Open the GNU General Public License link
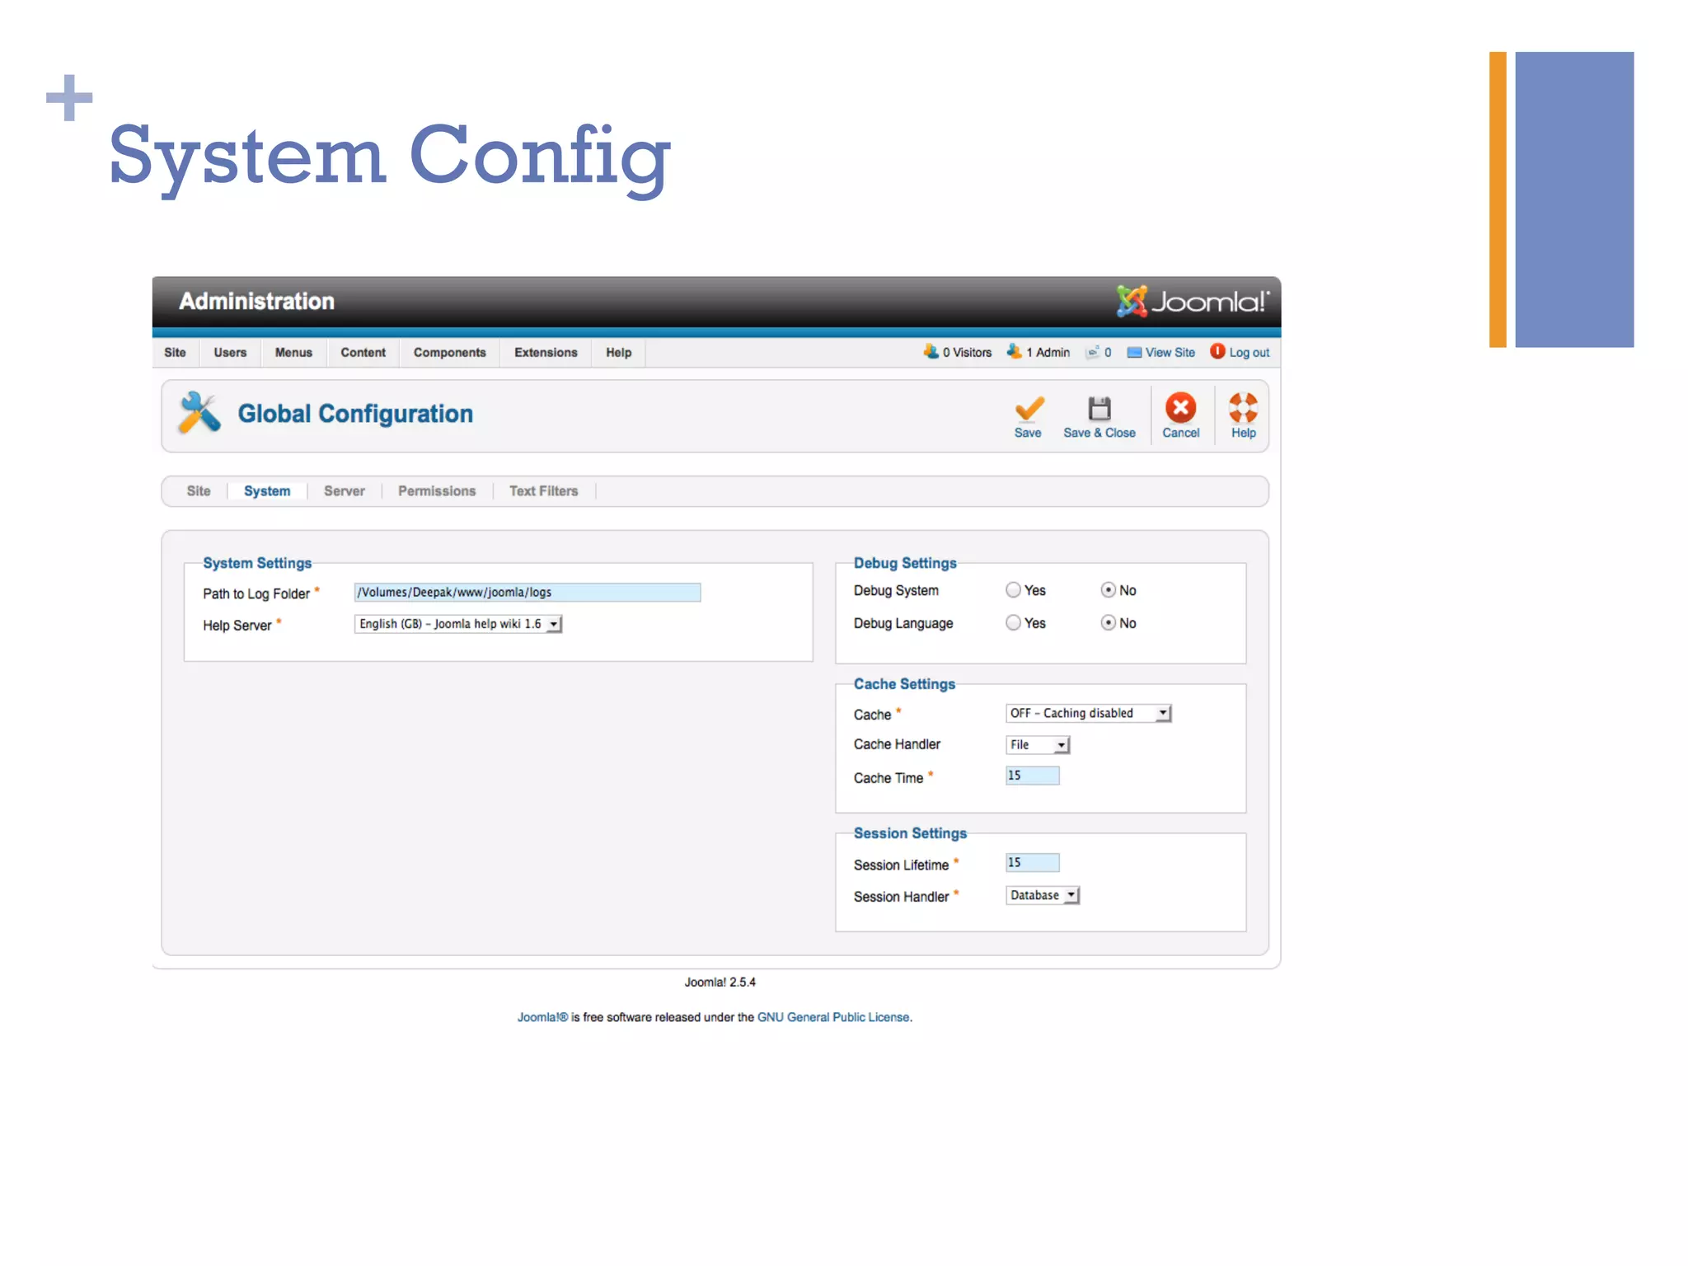The width and height of the screenshot is (1688, 1266). (833, 1017)
